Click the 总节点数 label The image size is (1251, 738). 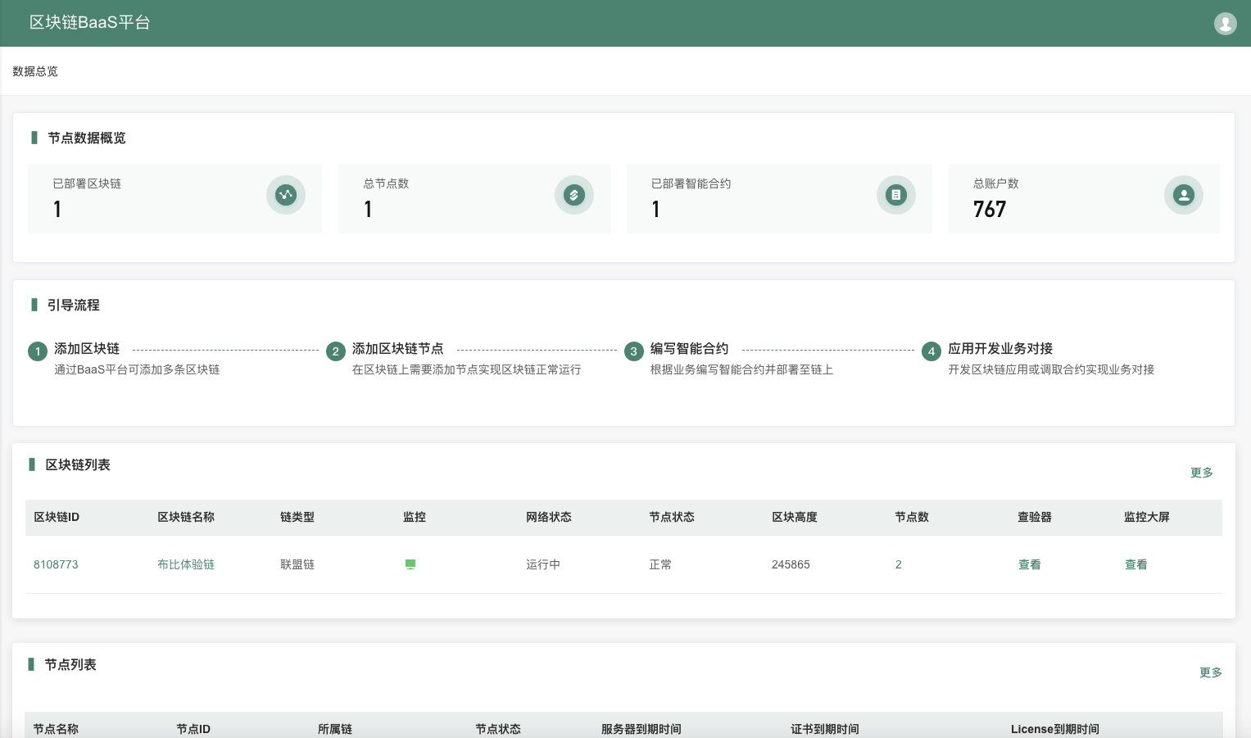387,183
